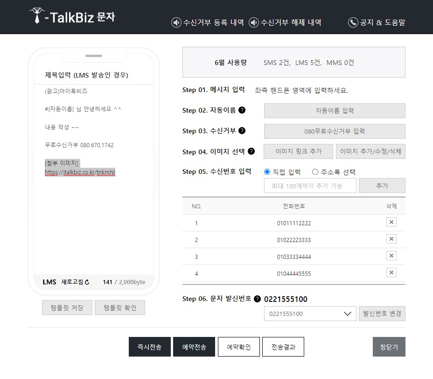Open help icon for Step 06 문자 발신번호
433x379 pixels.
pyautogui.click(x=257, y=299)
